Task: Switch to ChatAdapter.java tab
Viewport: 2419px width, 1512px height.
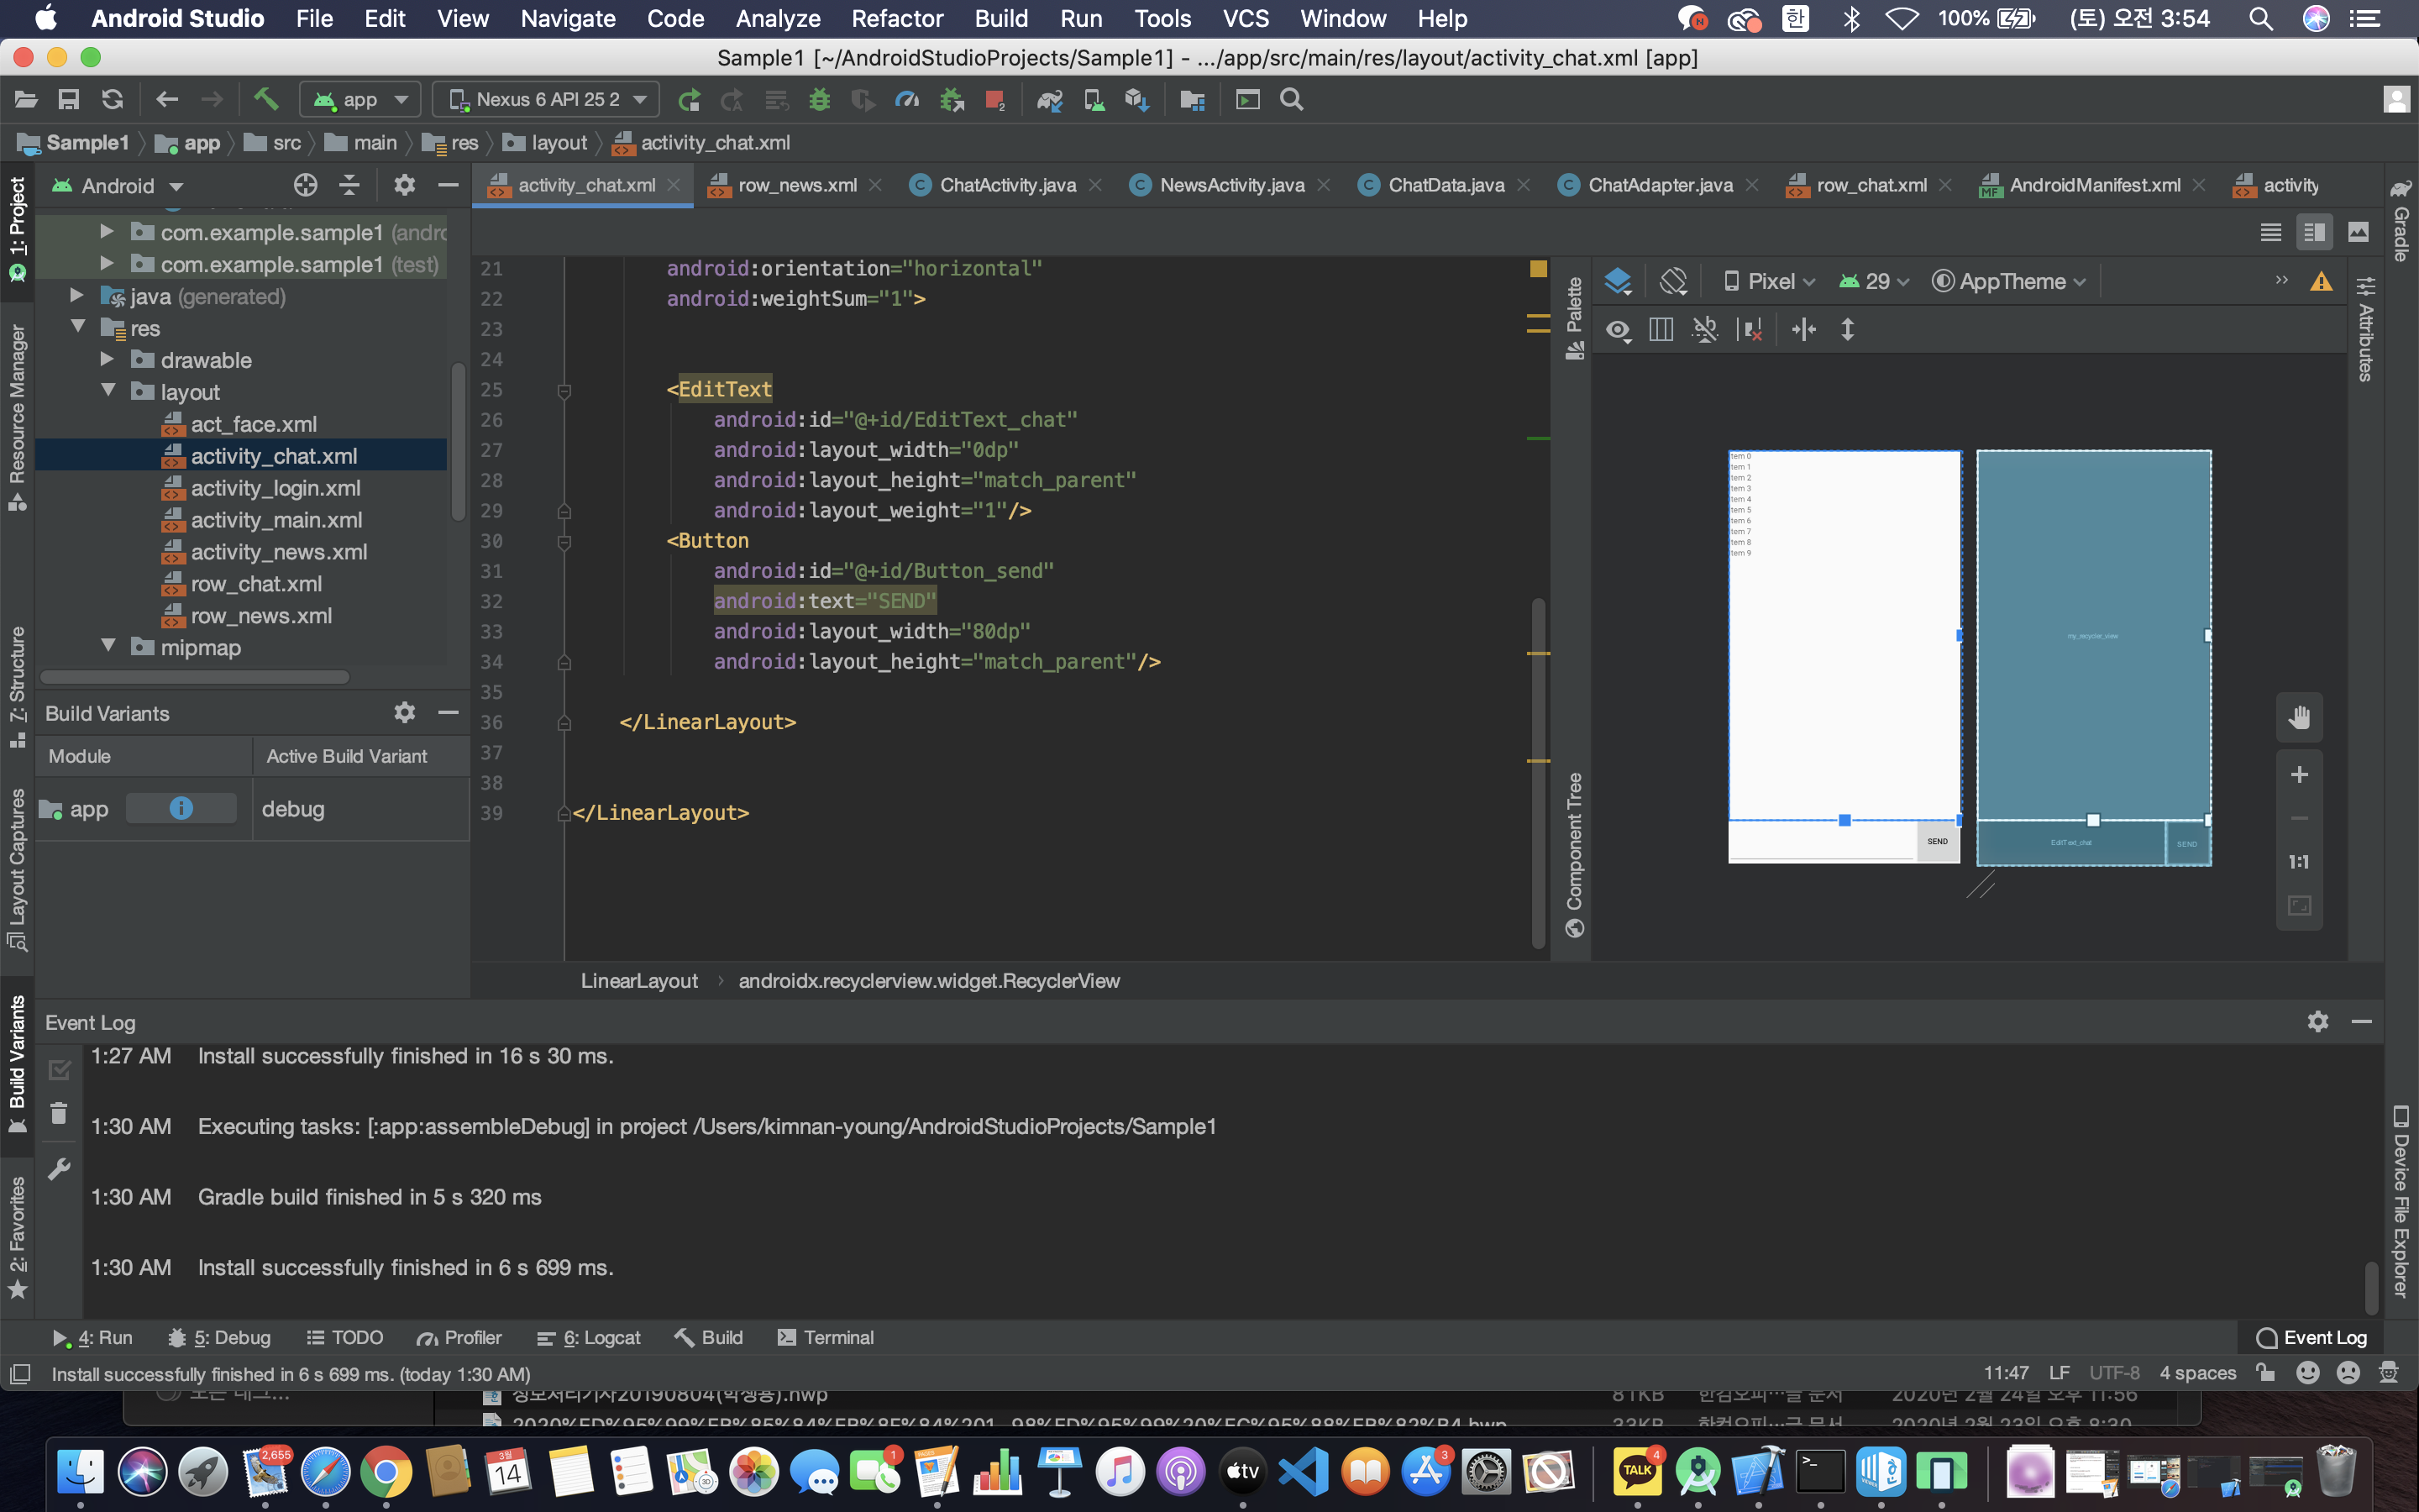Action: click(1660, 185)
